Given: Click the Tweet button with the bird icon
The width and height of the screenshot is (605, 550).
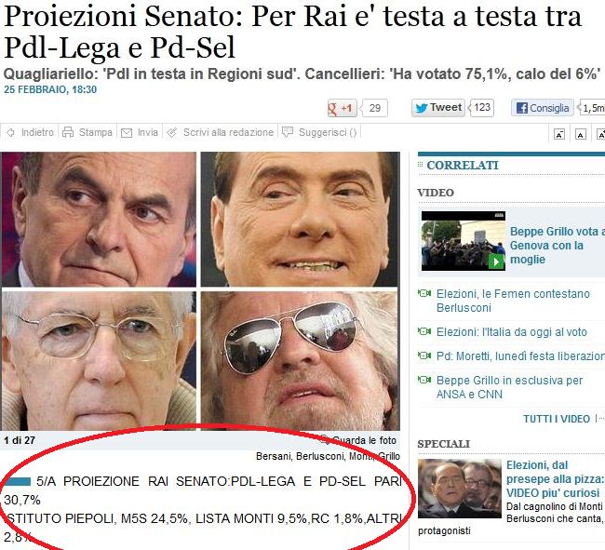Looking at the screenshot, I should pos(438,108).
